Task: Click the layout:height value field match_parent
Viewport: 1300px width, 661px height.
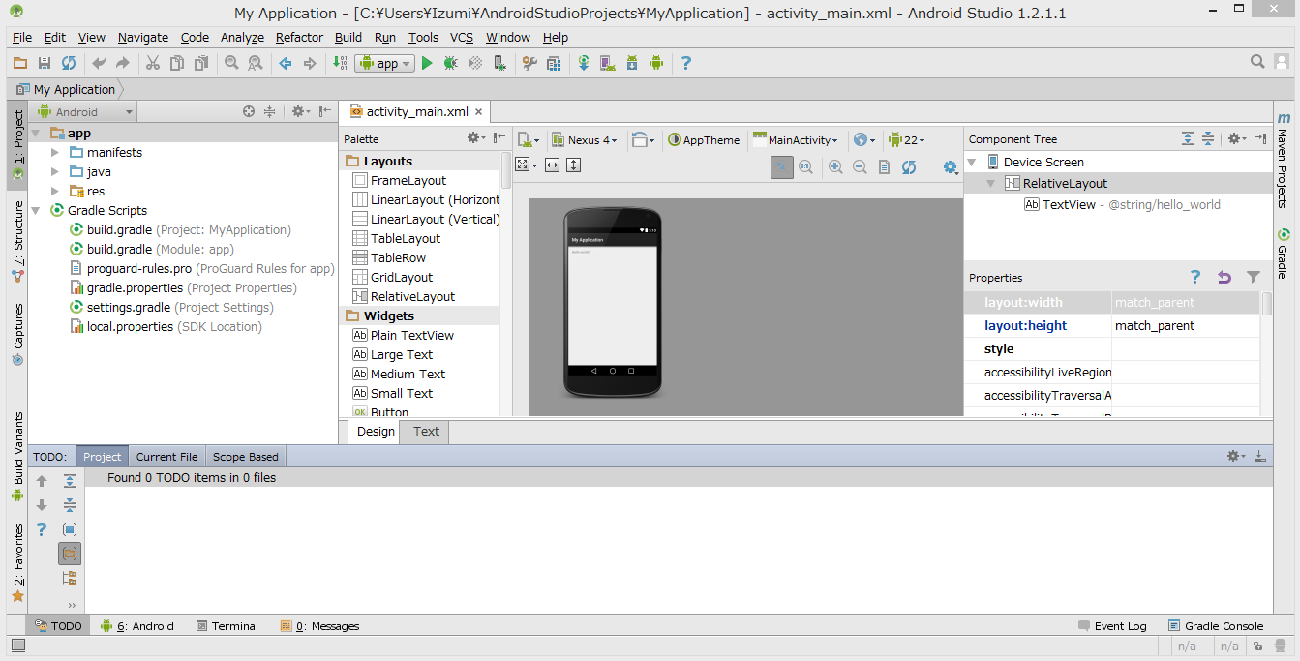Action: (1186, 325)
